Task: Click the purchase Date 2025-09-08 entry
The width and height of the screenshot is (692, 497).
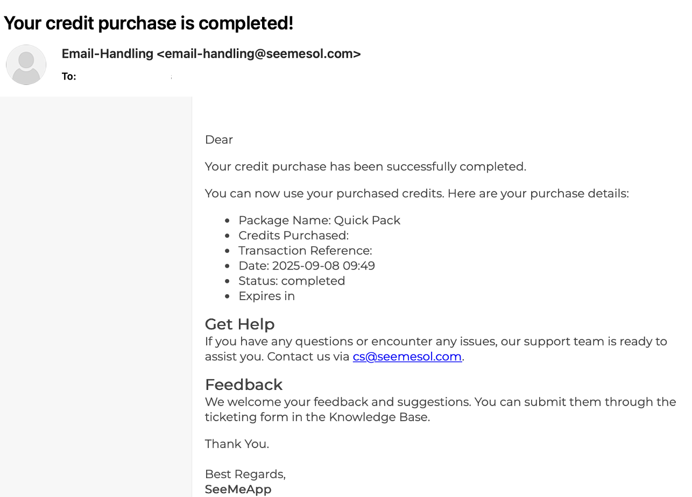Action: [x=306, y=266]
